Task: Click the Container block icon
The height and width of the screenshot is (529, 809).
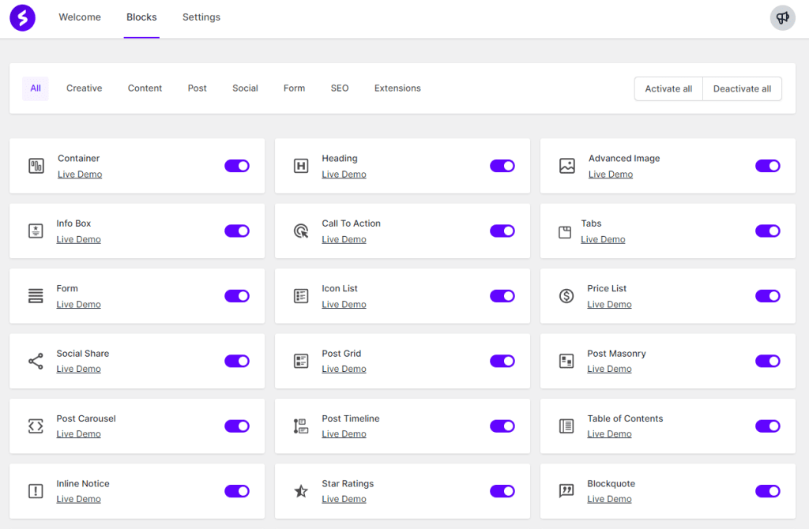Action: (x=36, y=166)
